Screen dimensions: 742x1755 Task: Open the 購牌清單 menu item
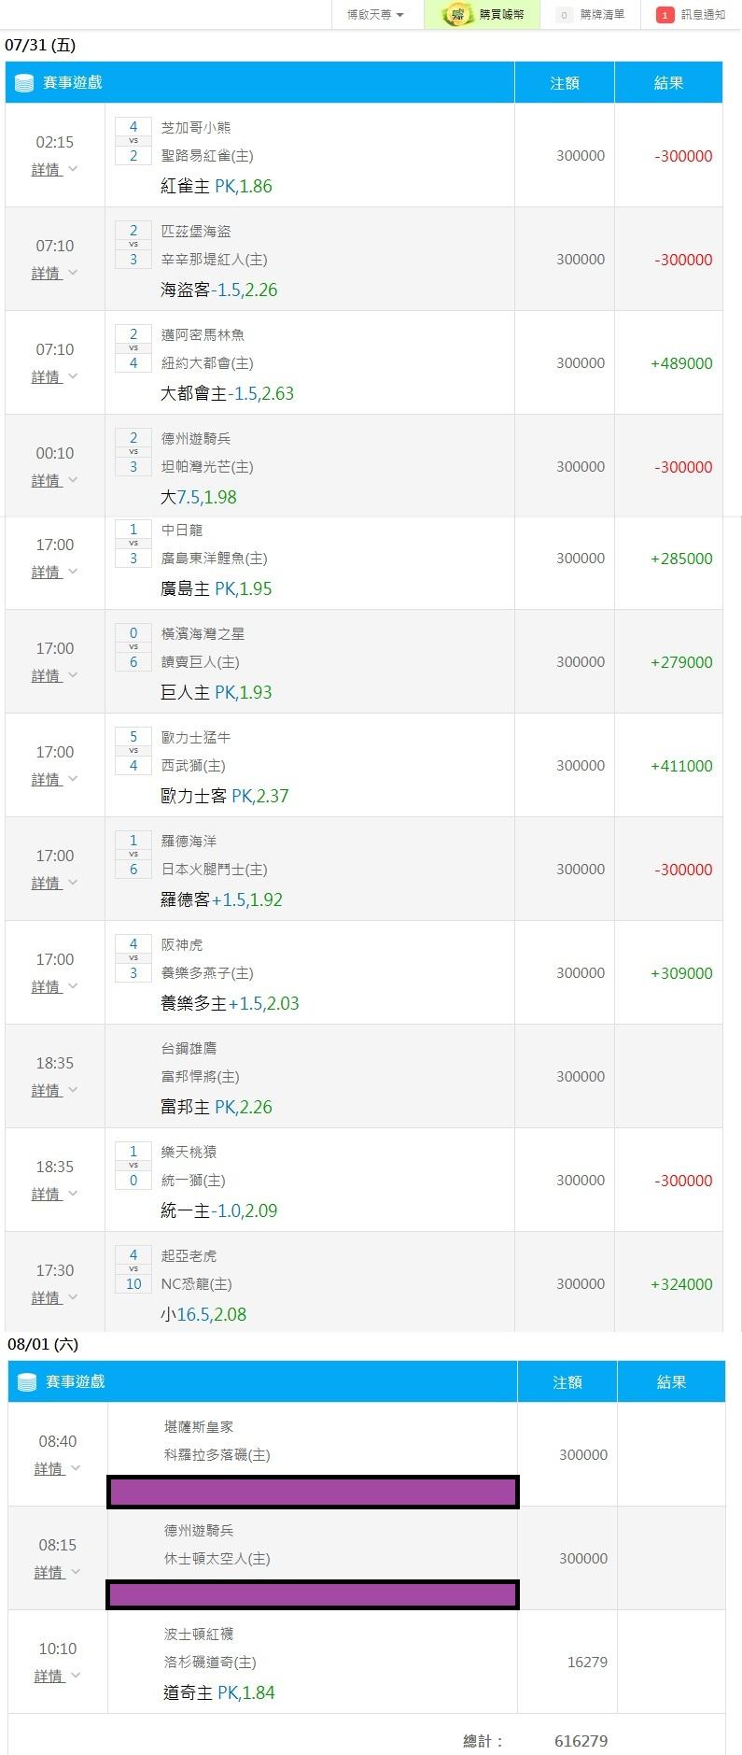point(590,15)
